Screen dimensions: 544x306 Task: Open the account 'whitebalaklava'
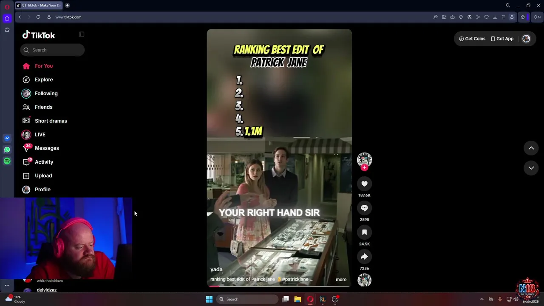[x=50, y=281]
